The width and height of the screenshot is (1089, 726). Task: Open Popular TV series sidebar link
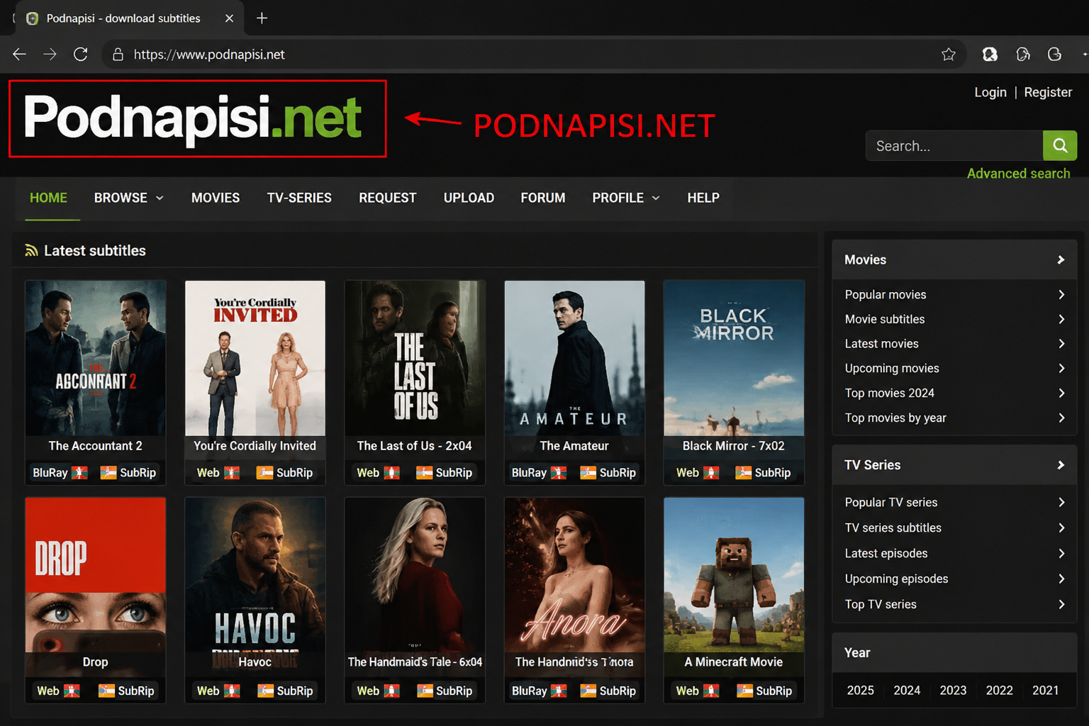[891, 502]
